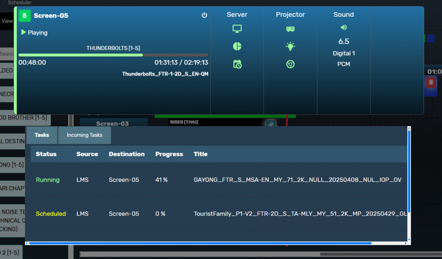Click the link icon beside RIDER [THAI]
The width and height of the screenshot is (442, 259).
coord(271,124)
